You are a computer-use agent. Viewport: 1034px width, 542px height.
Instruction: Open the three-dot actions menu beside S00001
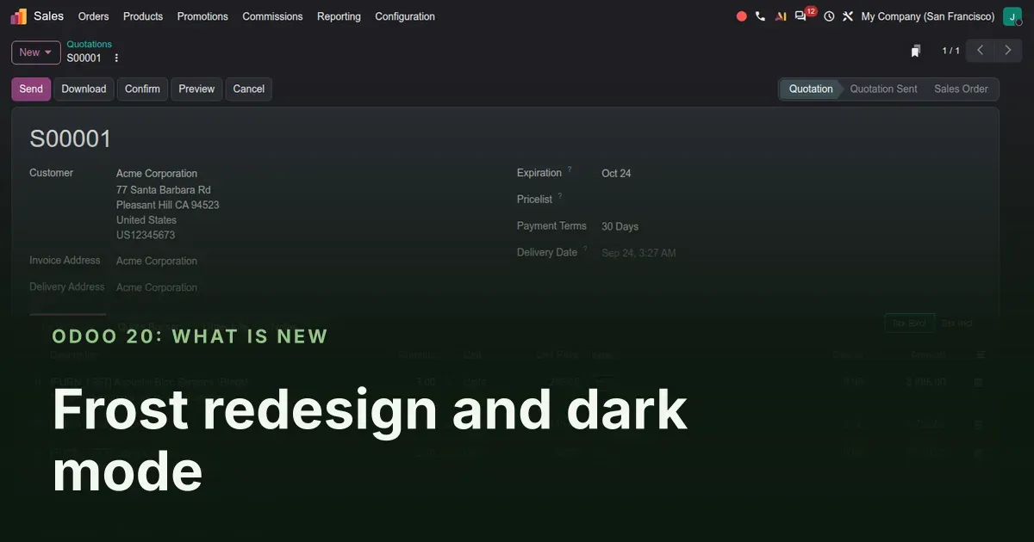click(116, 59)
